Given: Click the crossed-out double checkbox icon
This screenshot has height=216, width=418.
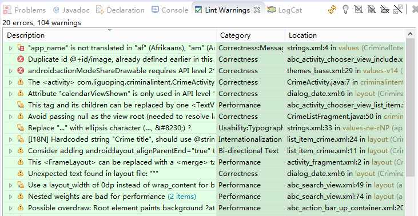Looking at the screenshot, I should (398, 10).
